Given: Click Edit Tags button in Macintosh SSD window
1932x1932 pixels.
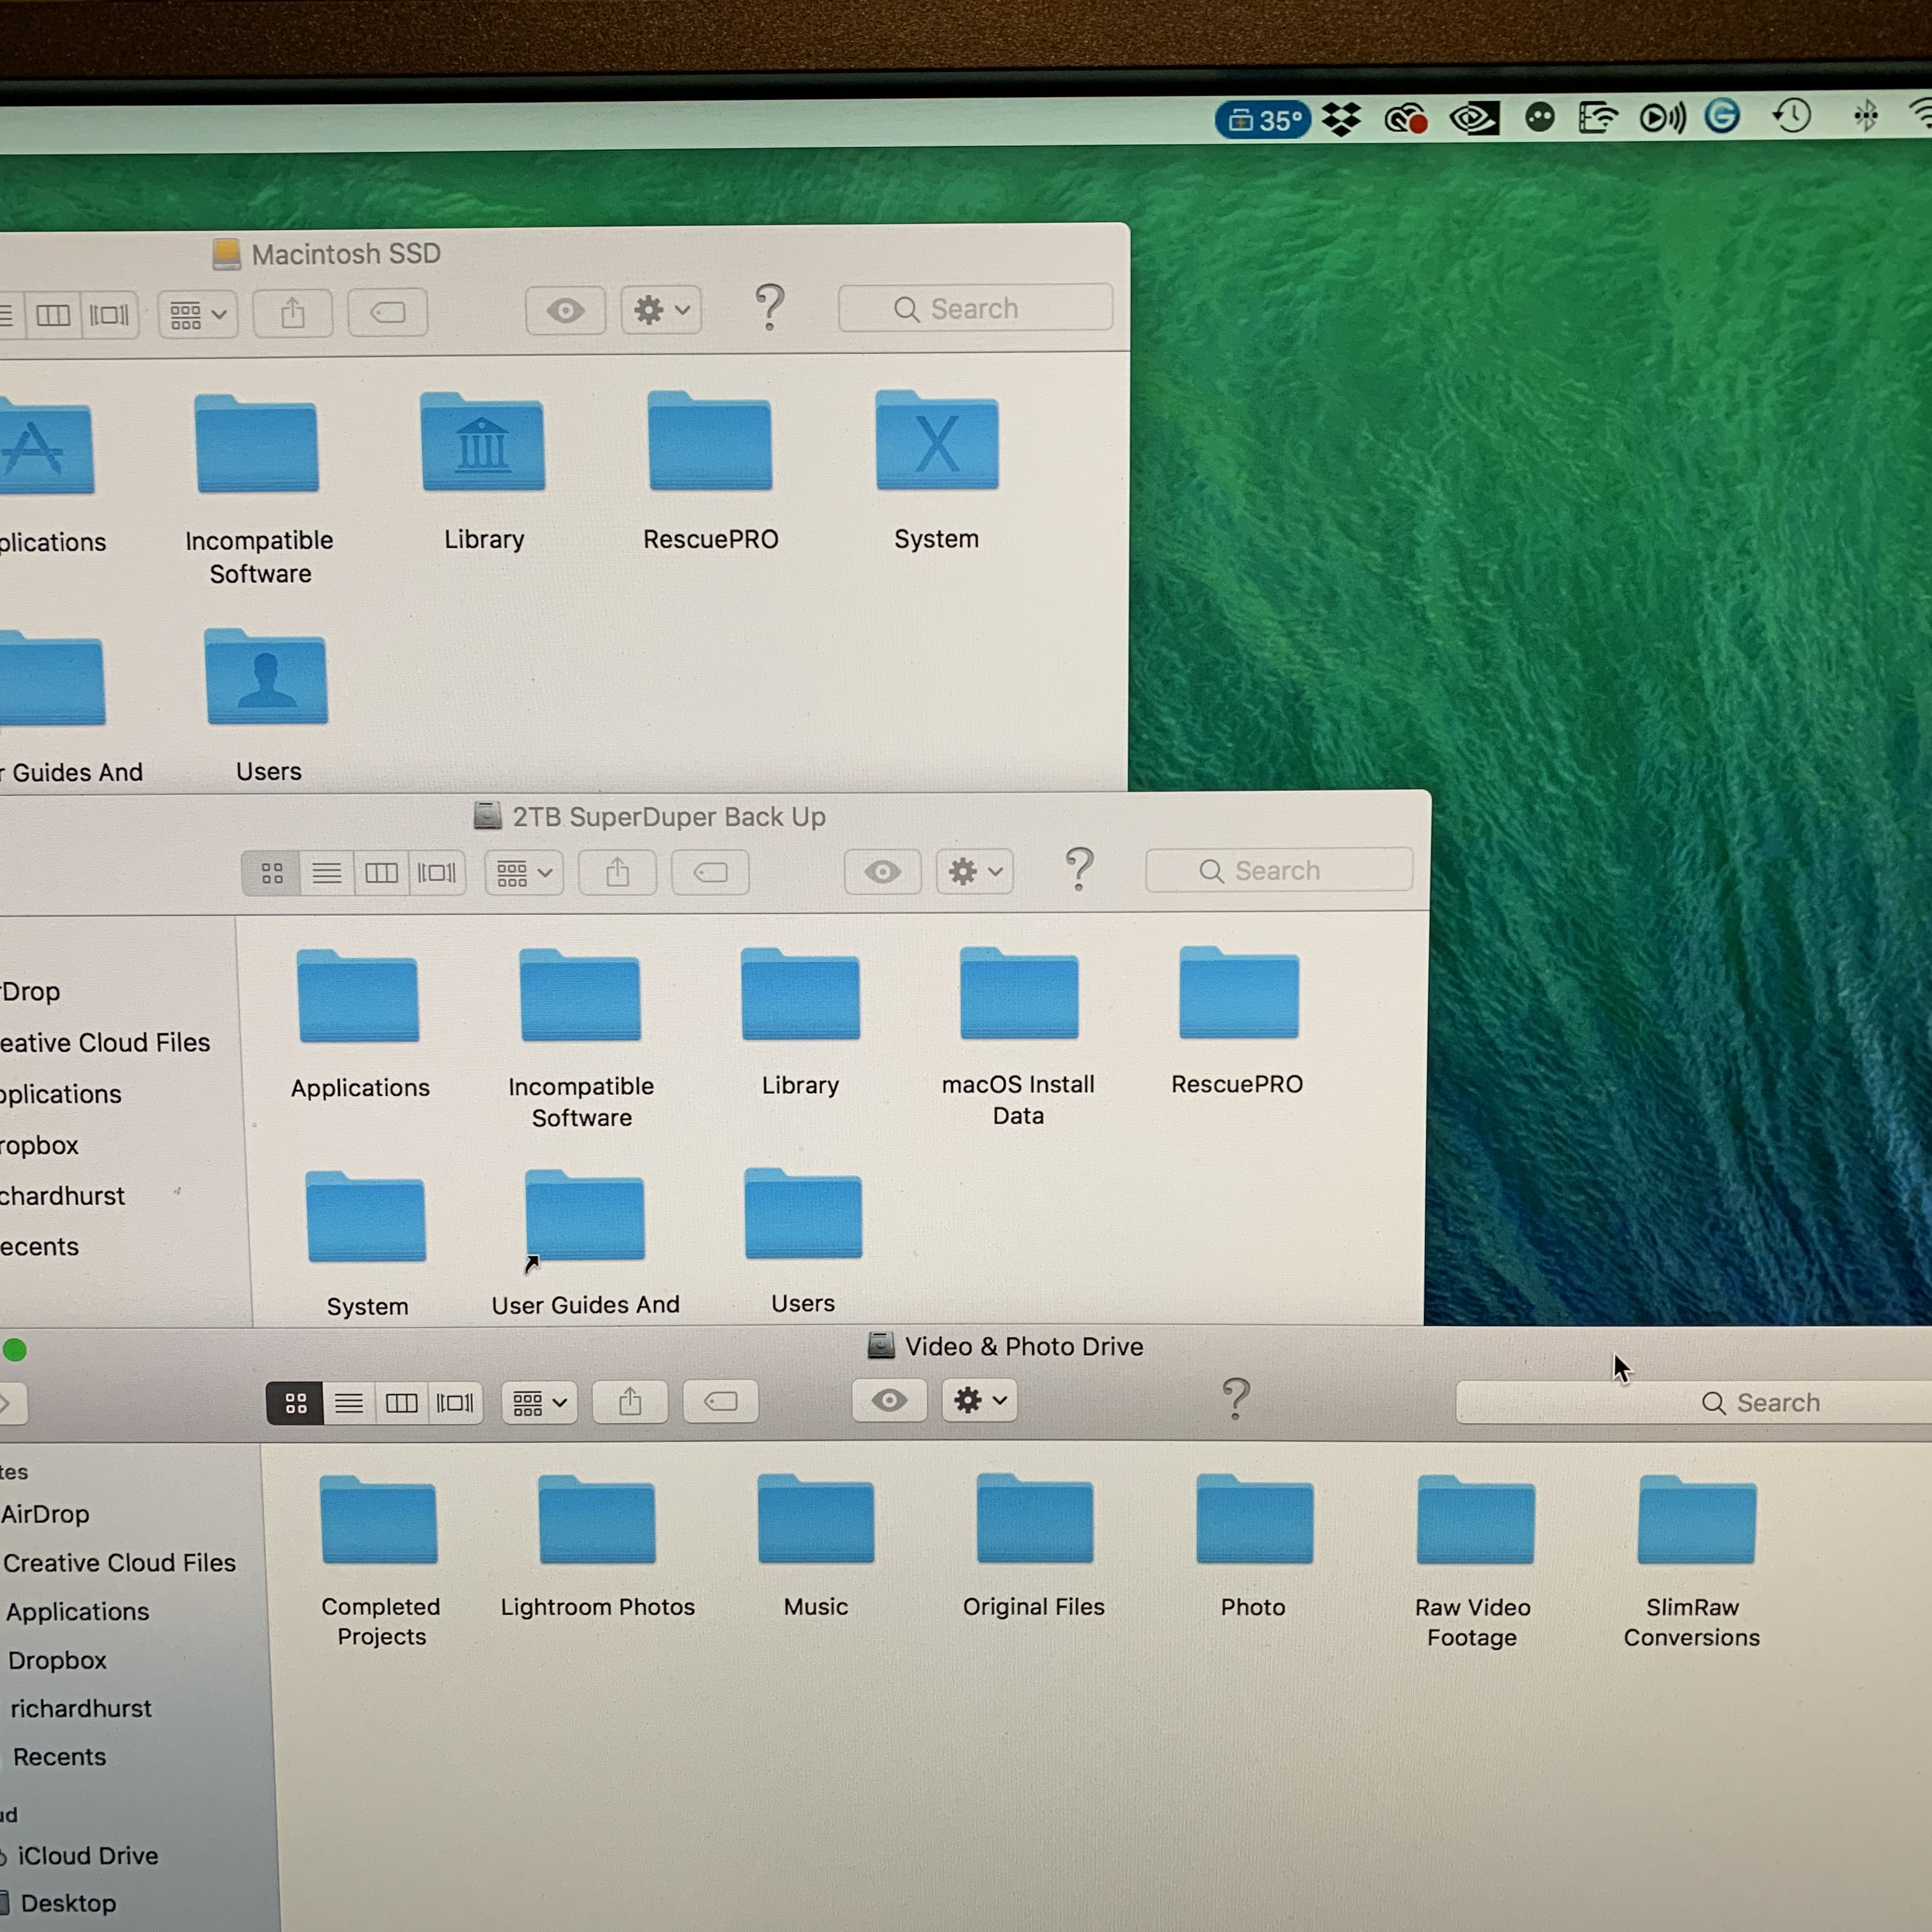Looking at the screenshot, I should point(388,313).
